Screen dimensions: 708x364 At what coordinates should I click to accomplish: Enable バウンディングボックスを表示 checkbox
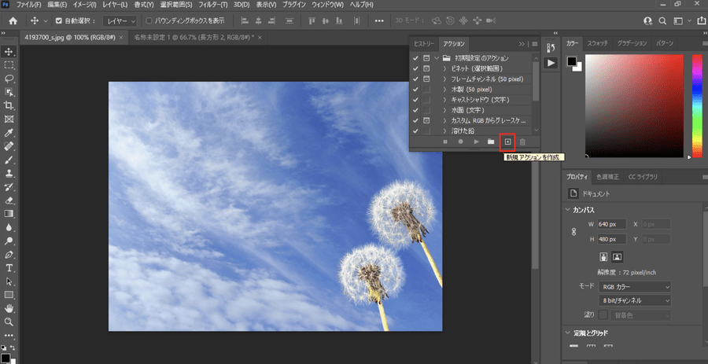pyautogui.click(x=149, y=20)
